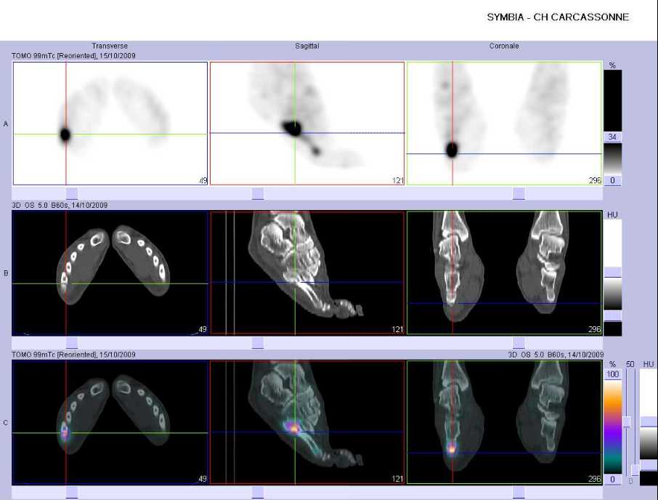658x500 pixels.
Task: Select the CT coronal image pane
Action: 505,273
